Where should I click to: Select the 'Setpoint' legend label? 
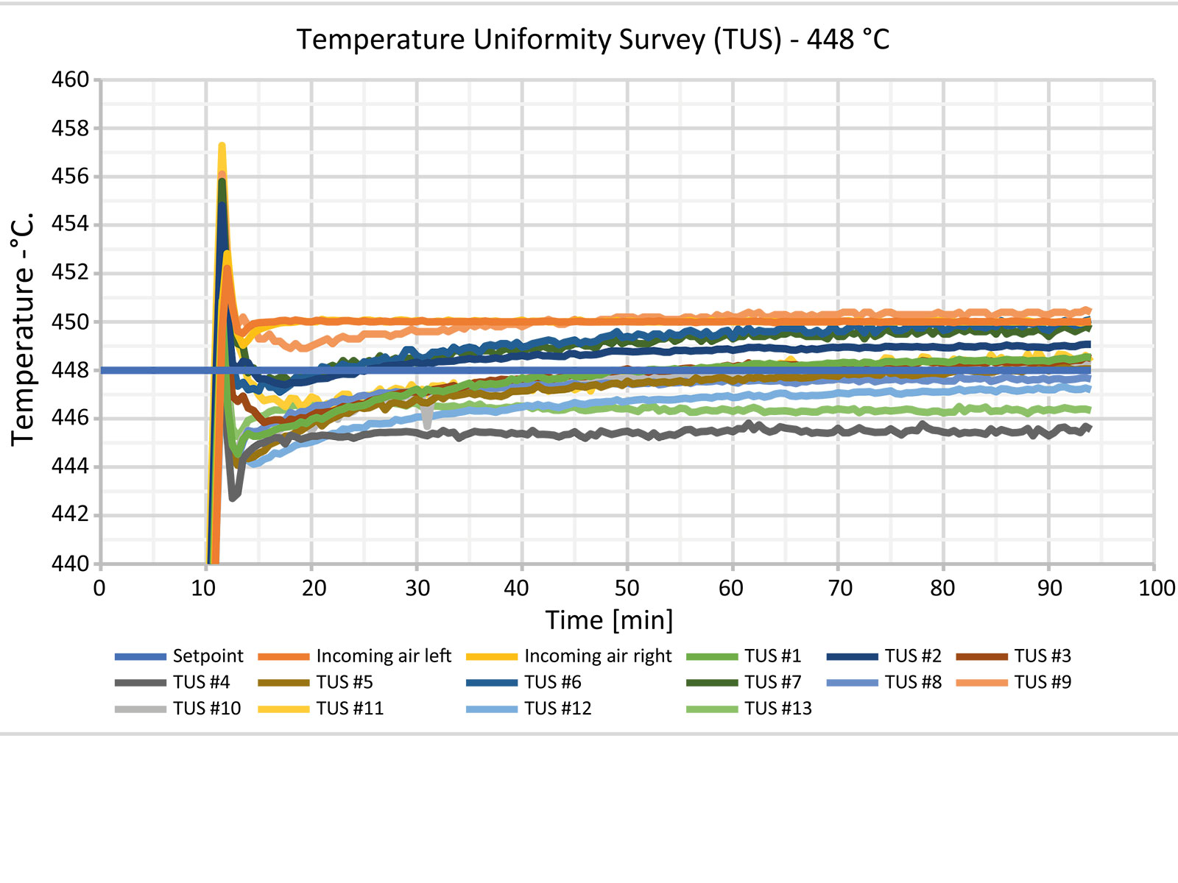208,656
